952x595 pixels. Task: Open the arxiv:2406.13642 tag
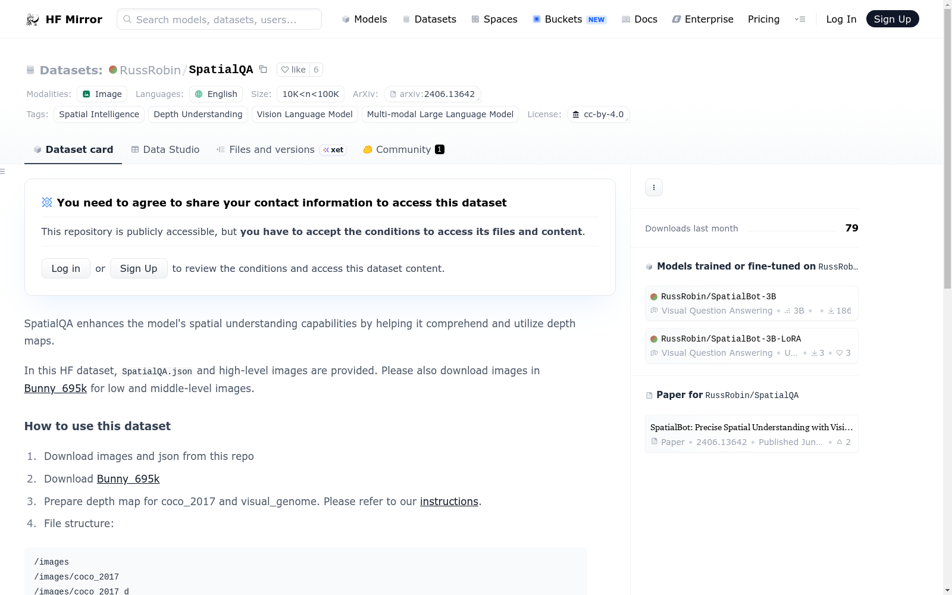[x=433, y=94]
